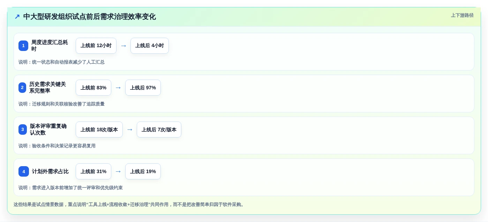This screenshot has width=488, height=222.
Task: Click the 上下游路径 label at top right
Action: (x=462, y=15)
